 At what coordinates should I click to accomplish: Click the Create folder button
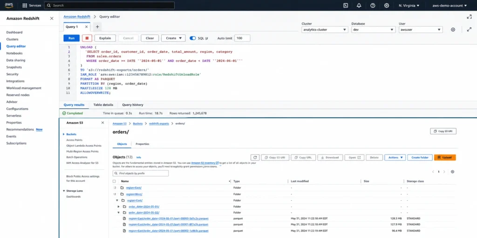pos(420,158)
